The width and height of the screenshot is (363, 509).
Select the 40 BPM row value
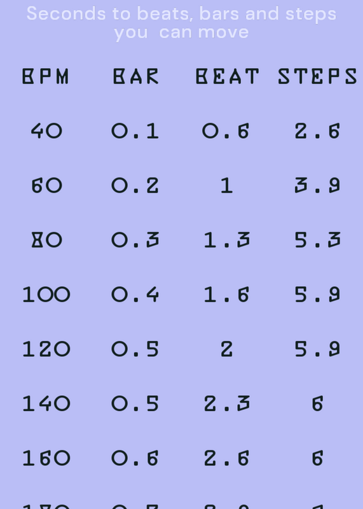pyautogui.click(x=46, y=131)
